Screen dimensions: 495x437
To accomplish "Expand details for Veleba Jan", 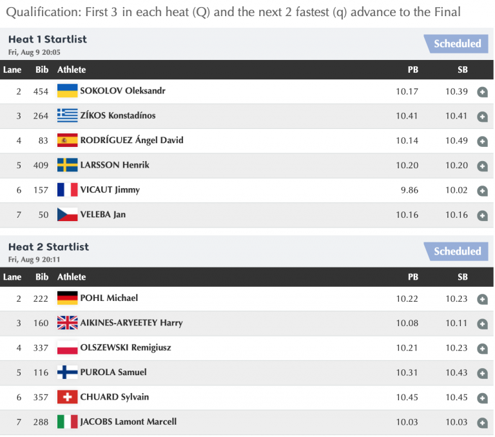I will [482, 215].
